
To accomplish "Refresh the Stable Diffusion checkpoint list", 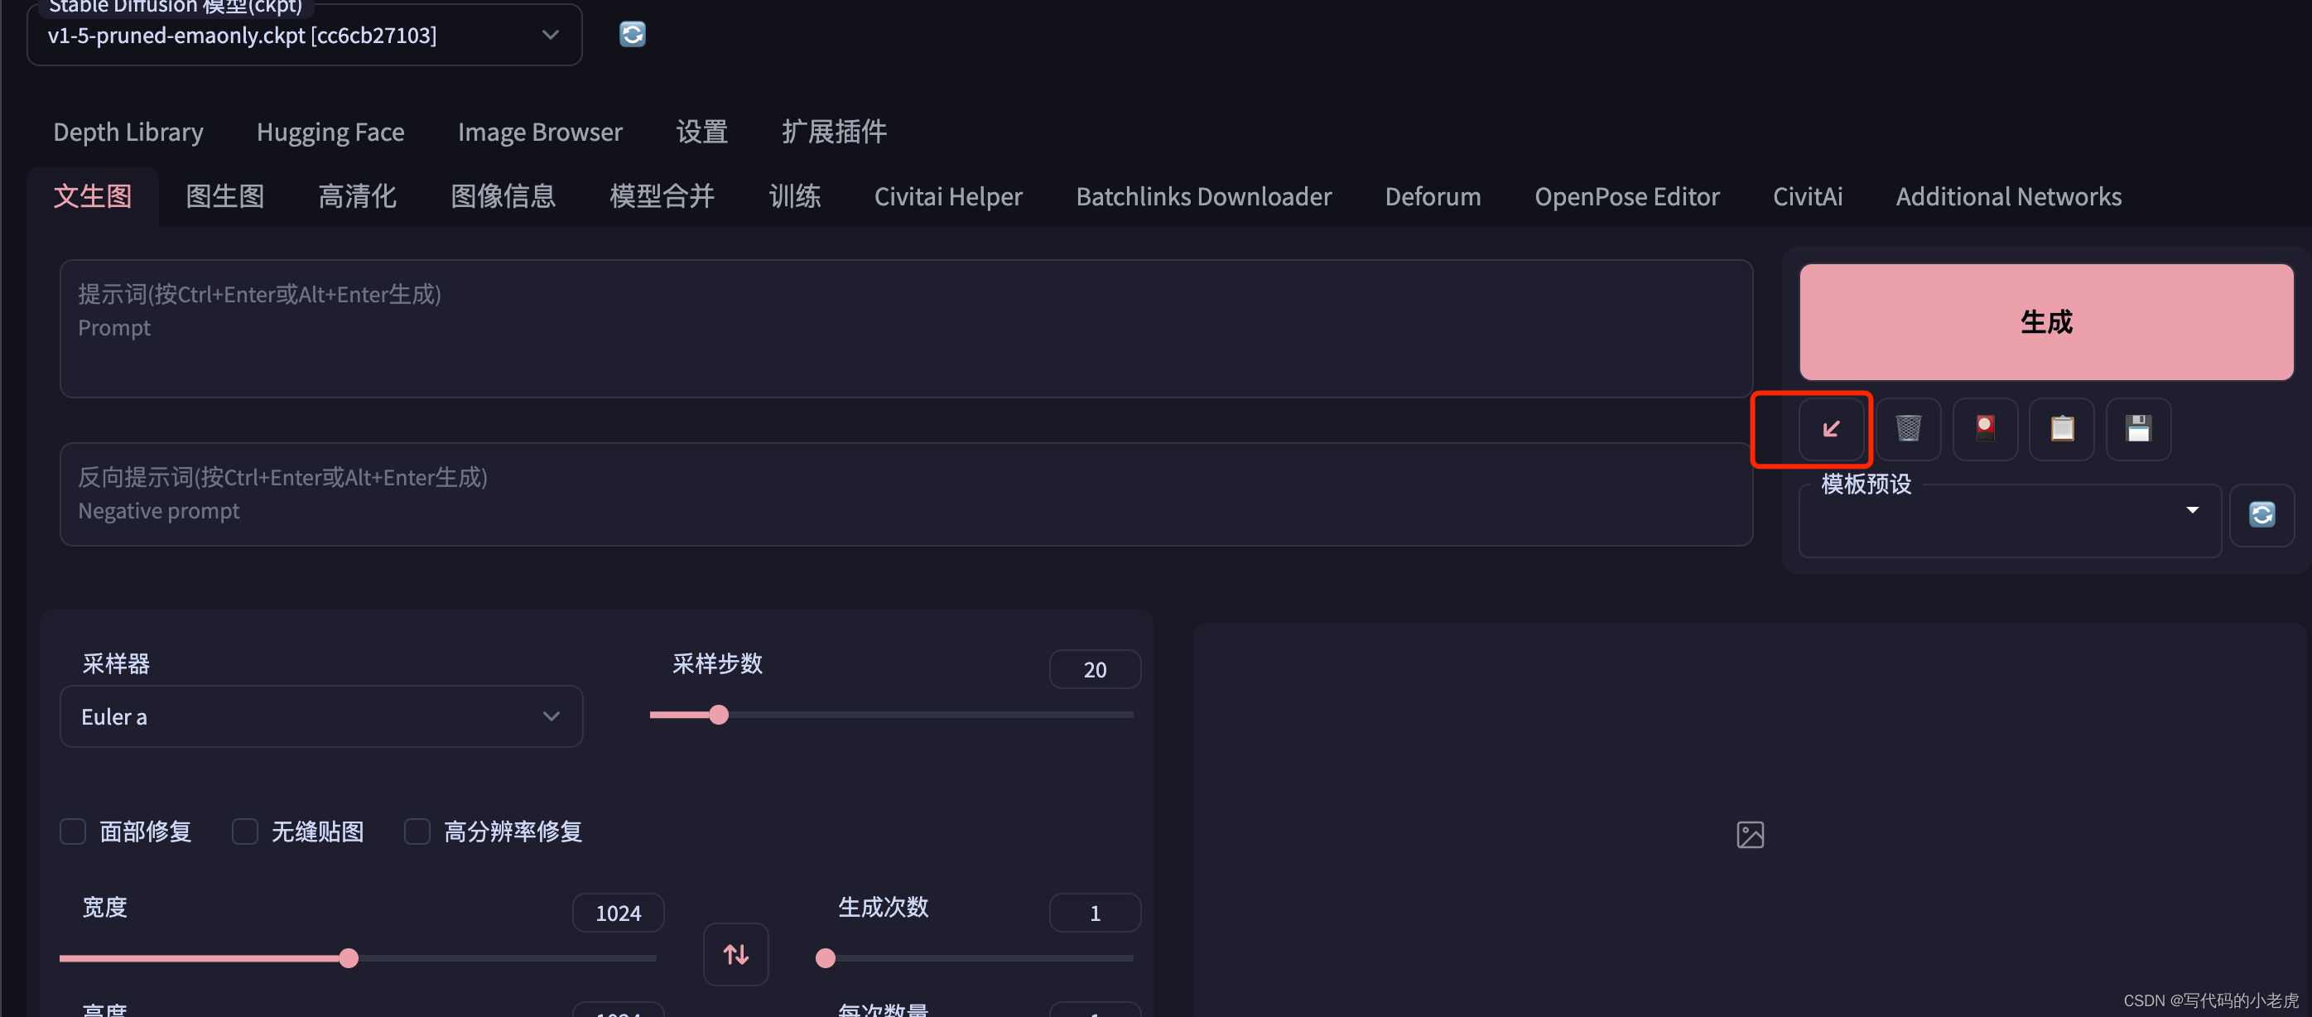I will [632, 34].
